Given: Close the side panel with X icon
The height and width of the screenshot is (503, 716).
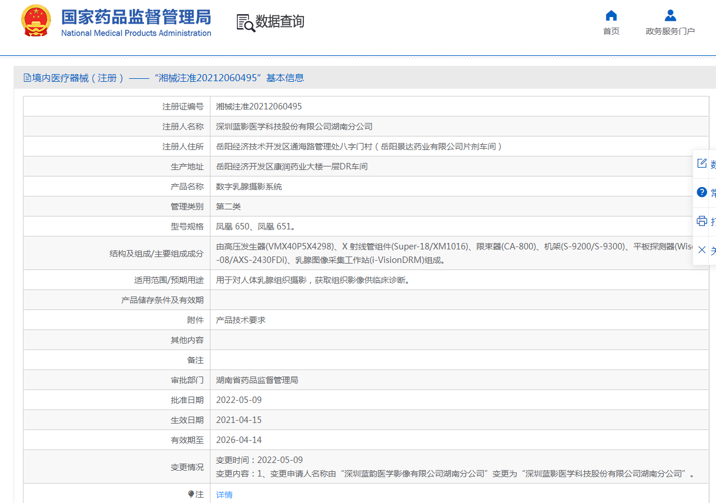Looking at the screenshot, I should pos(701,250).
